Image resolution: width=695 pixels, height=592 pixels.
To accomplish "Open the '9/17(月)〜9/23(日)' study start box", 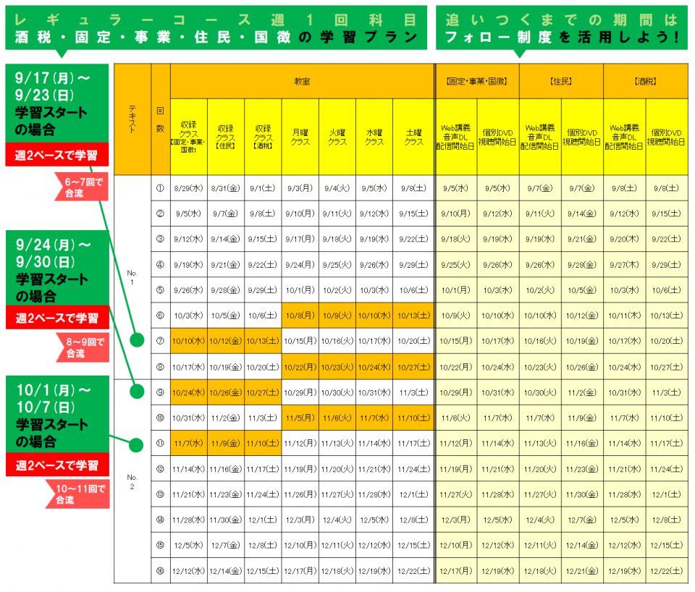I will click(56, 103).
